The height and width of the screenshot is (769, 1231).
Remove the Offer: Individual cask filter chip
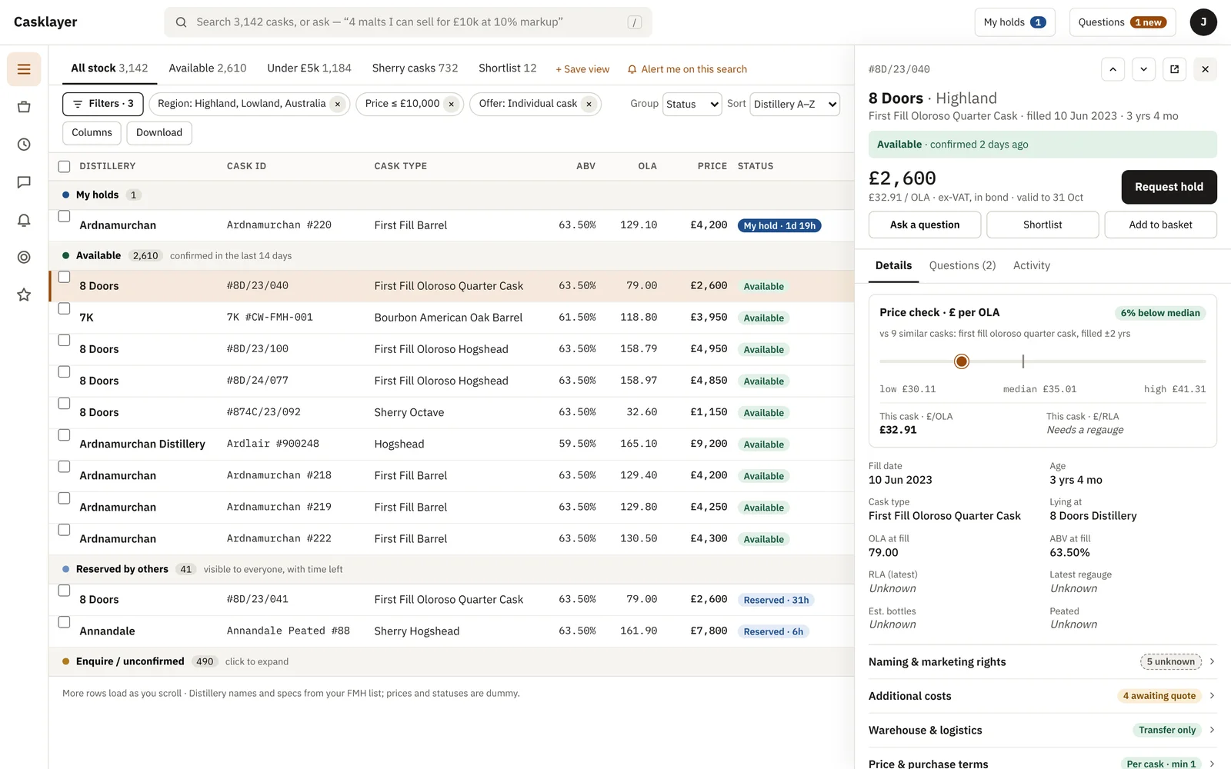(x=589, y=104)
